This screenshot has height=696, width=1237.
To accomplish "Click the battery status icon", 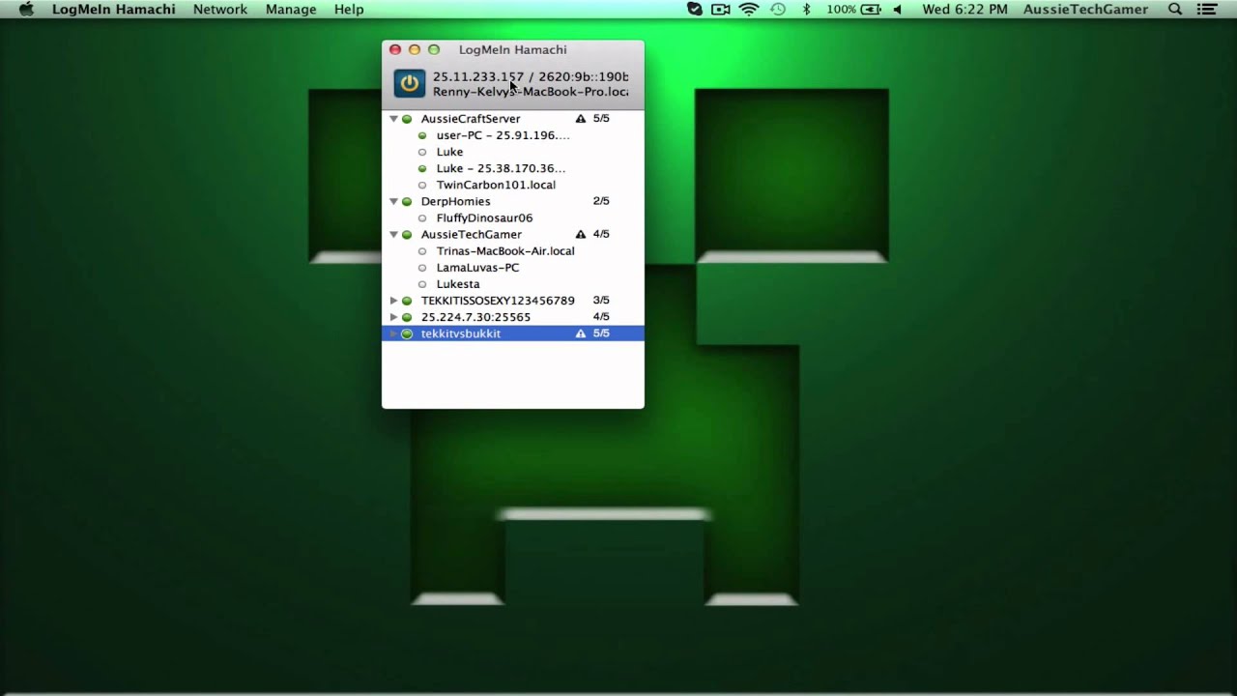I will 871,9.
